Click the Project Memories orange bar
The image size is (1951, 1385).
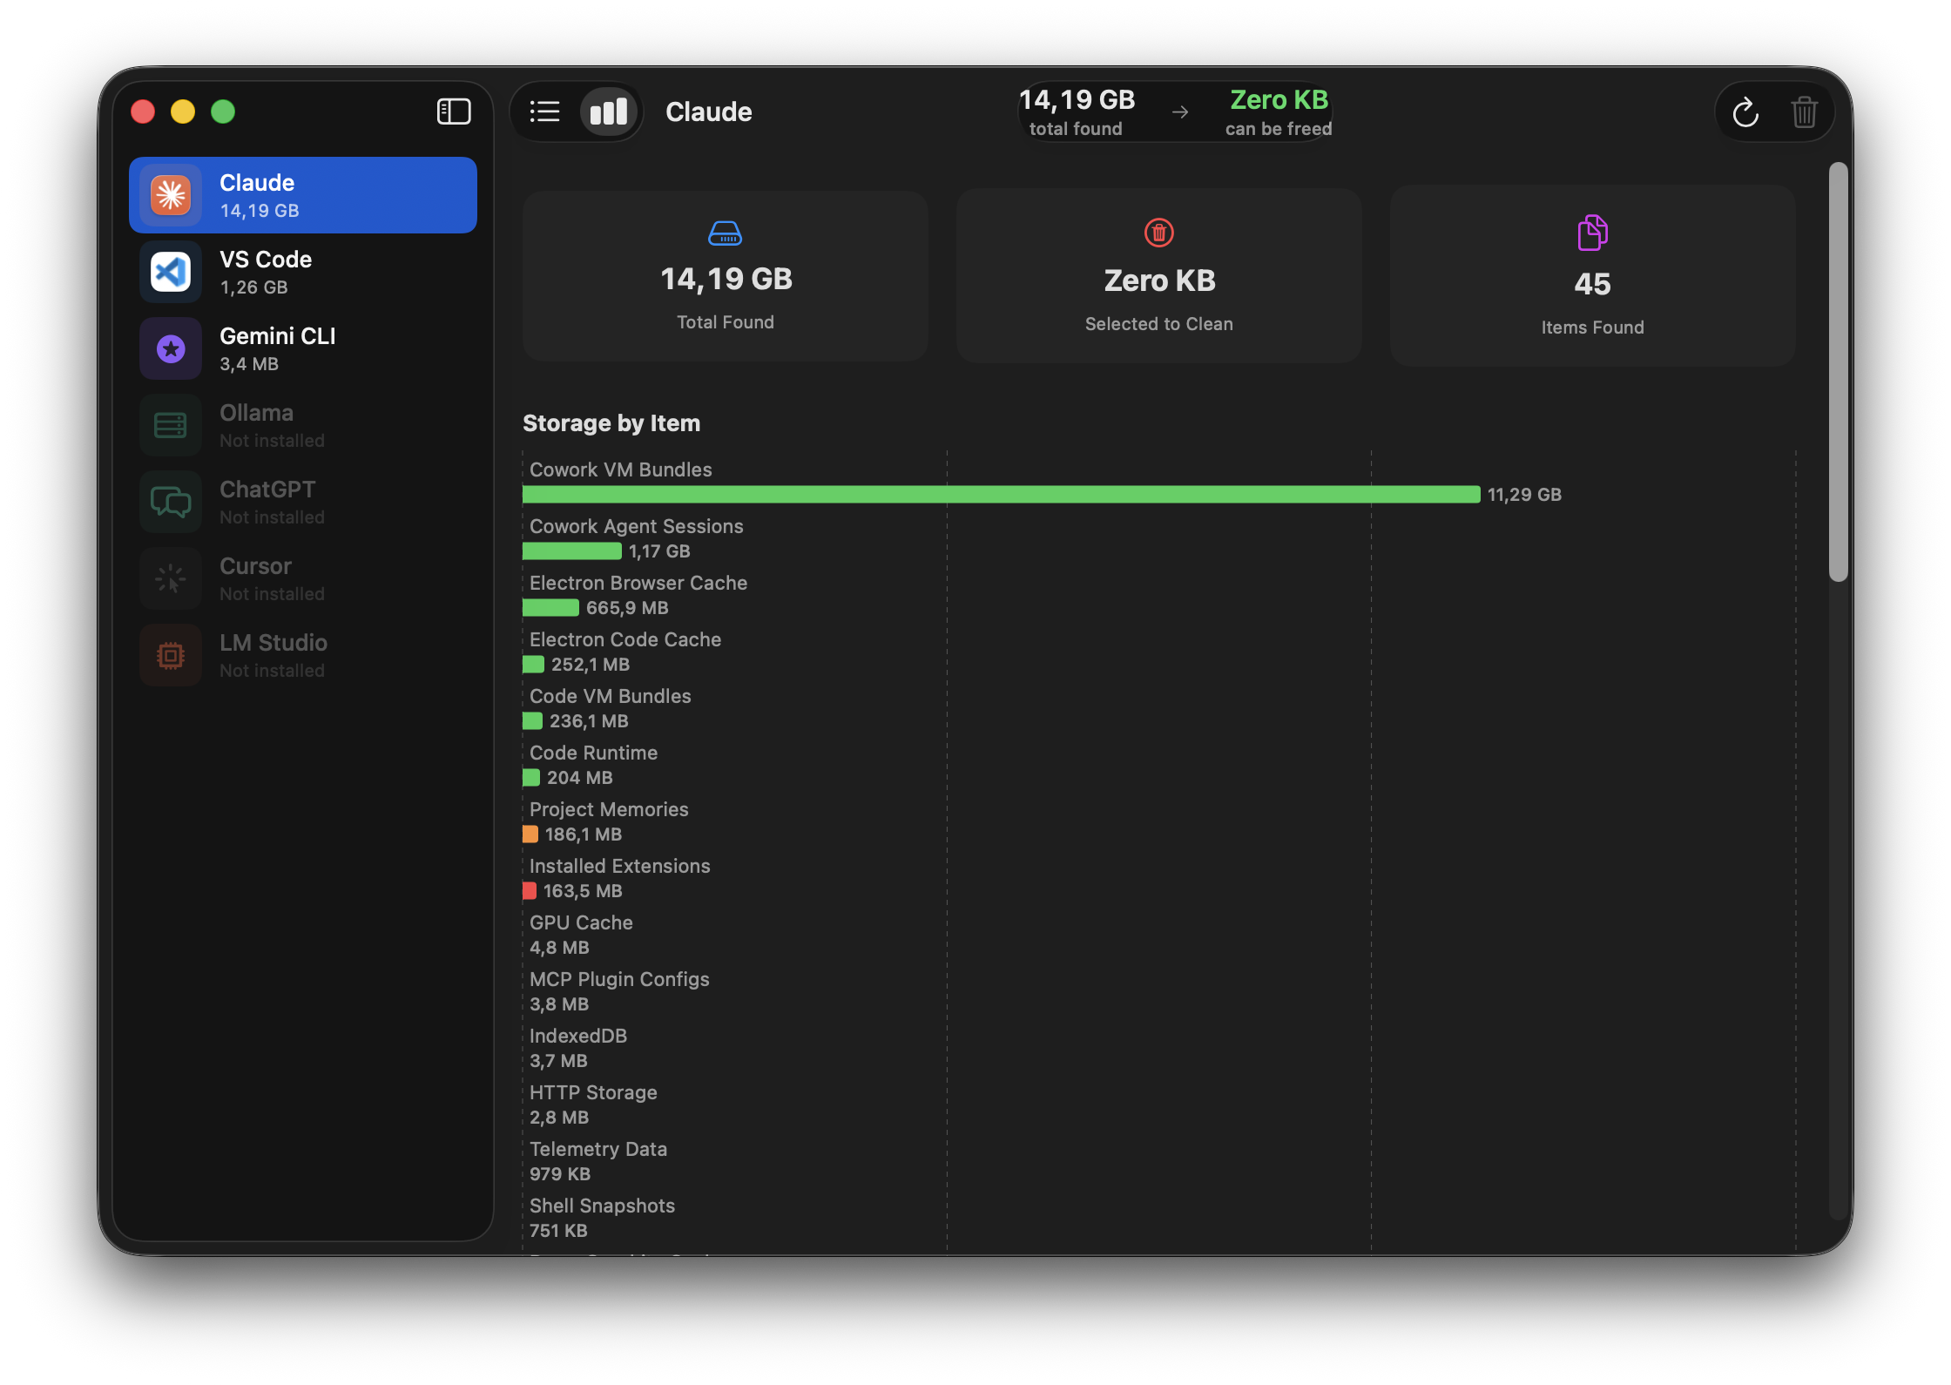click(x=530, y=834)
